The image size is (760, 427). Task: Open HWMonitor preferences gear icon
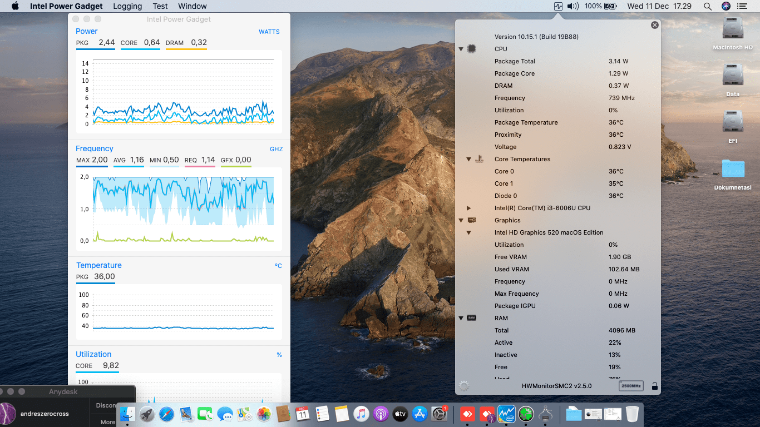click(464, 386)
